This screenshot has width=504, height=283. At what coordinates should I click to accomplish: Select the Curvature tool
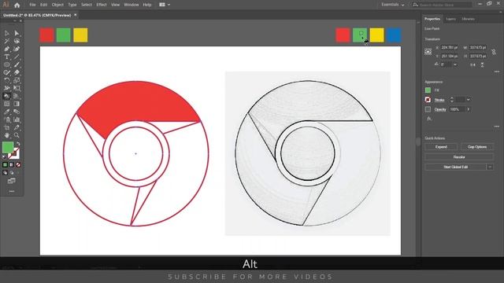(17, 49)
